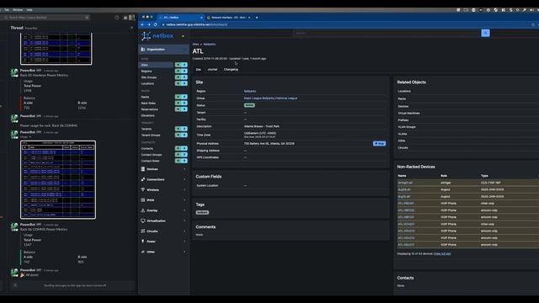Image resolution: width=539 pixels, height=303 pixels.
Task: Expand the Power menu section
Action: pyautogui.click(x=163, y=242)
